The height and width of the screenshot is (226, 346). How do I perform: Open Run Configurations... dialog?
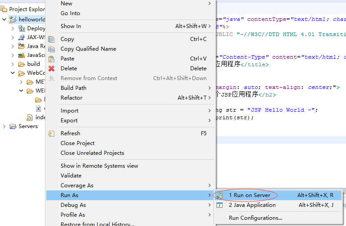point(278,218)
